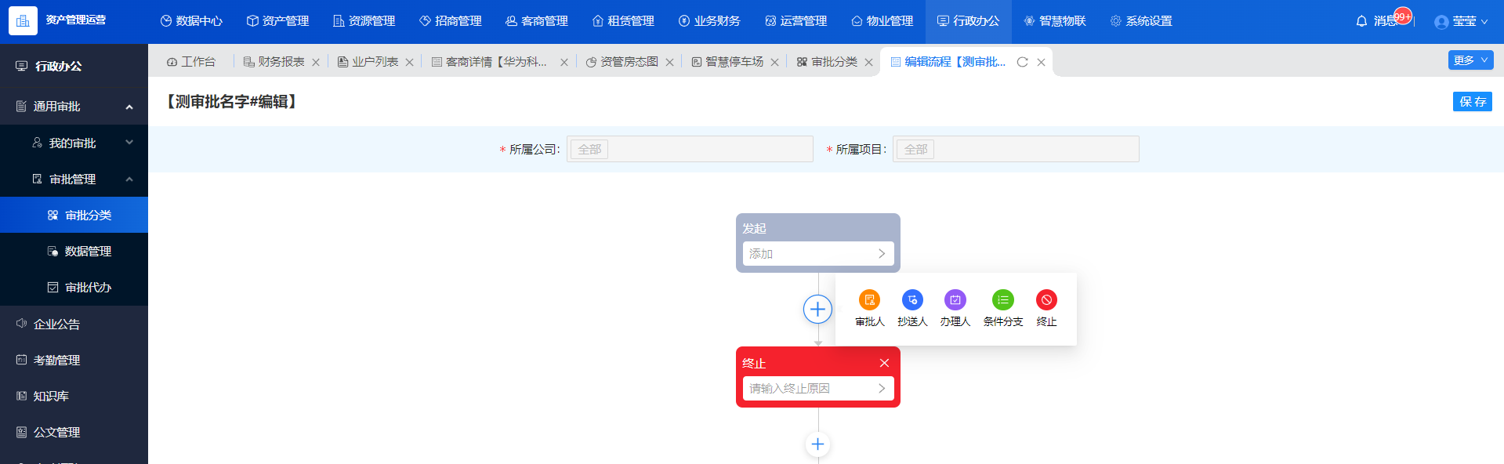Viewport: 1504px width, 464px height.
Task: Open 客商管理 in top navigation
Action: tap(537, 21)
